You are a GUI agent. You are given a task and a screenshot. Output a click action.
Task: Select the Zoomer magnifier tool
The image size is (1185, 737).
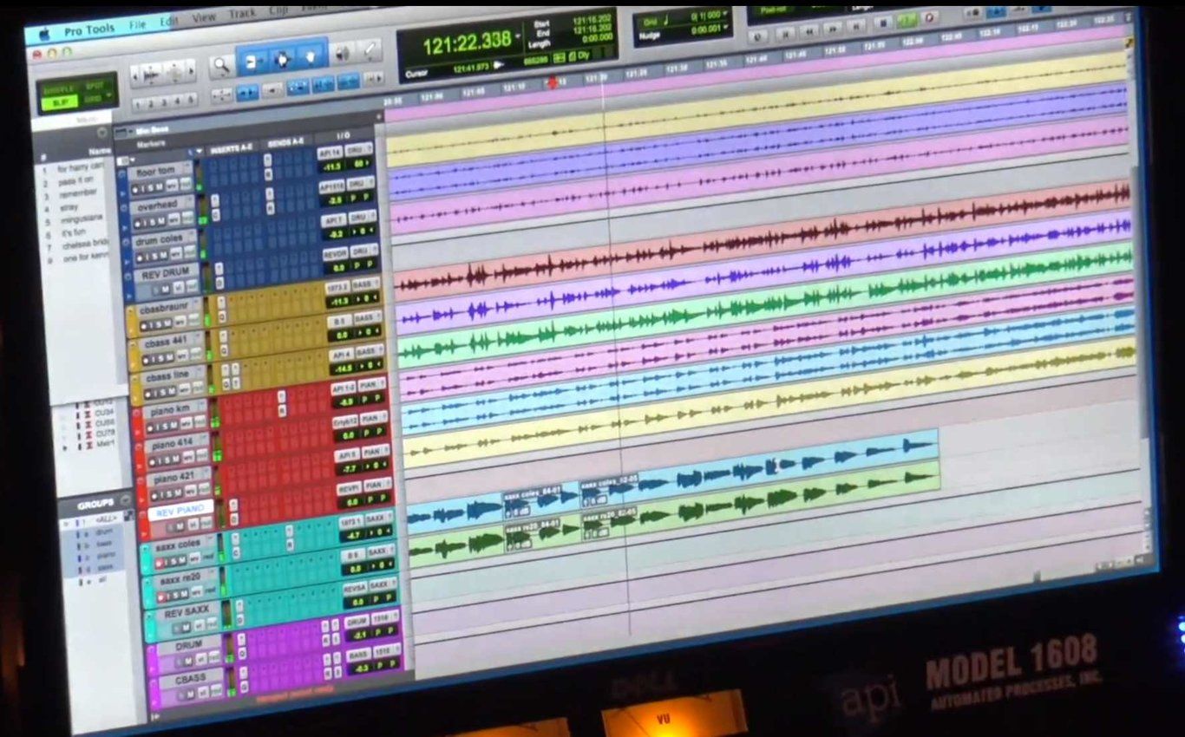coord(220,65)
